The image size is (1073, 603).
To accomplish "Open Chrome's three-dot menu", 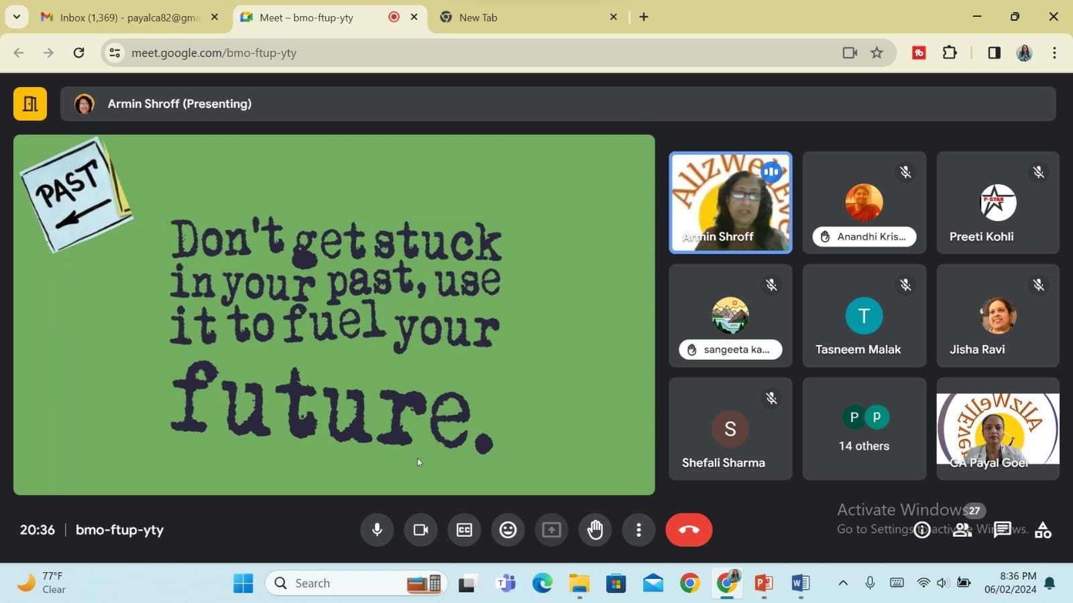I will pos(1054,53).
